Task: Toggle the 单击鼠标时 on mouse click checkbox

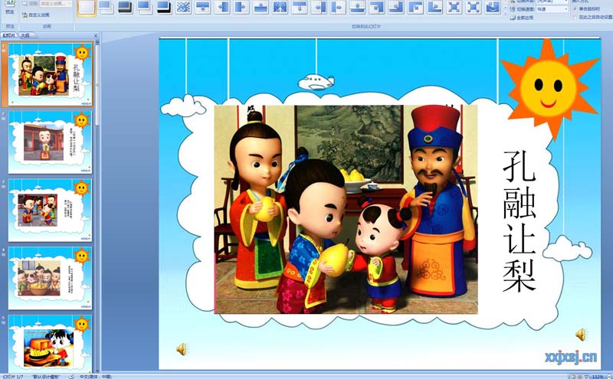Action: (x=575, y=8)
